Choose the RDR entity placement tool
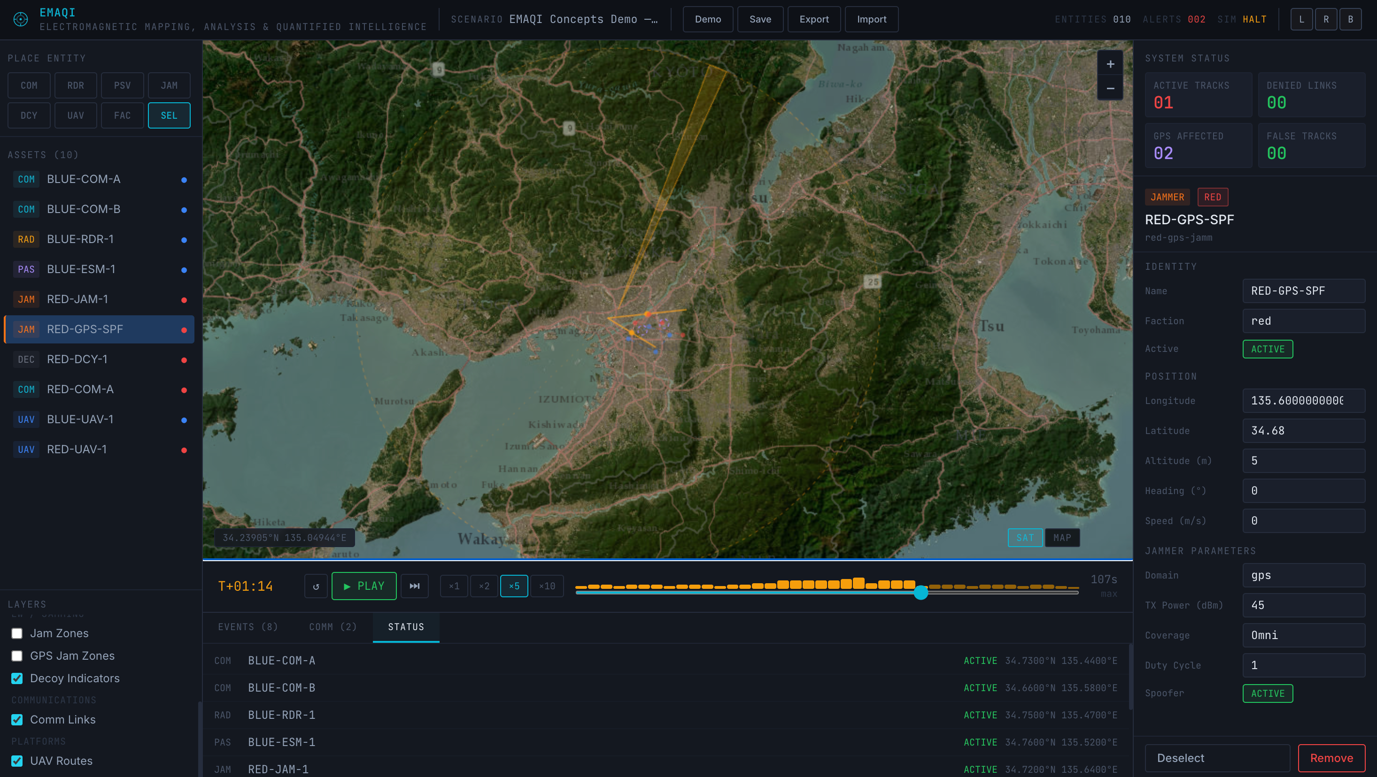Screen dimensions: 1377x777 75,85
